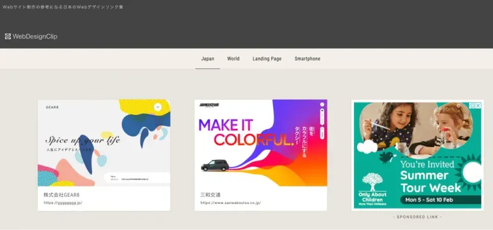Open the Summer Tour Week advertisement
The height and width of the screenshot is (230, 493).
click(417, 155)
